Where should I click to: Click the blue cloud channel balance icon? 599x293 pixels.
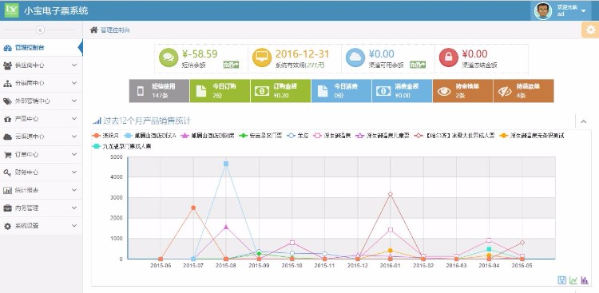[355, 57]
